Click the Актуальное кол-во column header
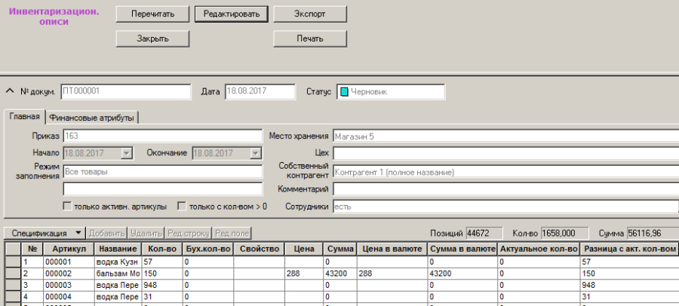679x306 pixels. point(539,249)
